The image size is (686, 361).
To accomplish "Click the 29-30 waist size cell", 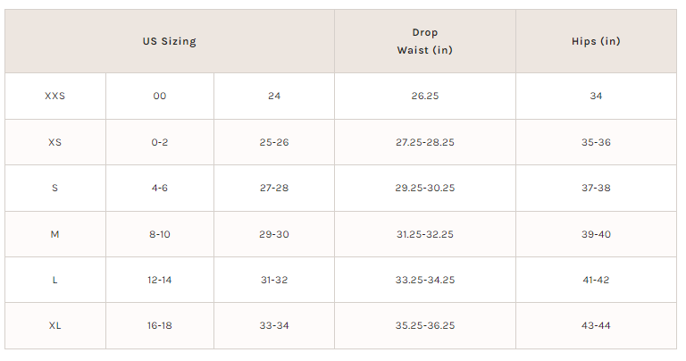I will (x=274, y=234).
